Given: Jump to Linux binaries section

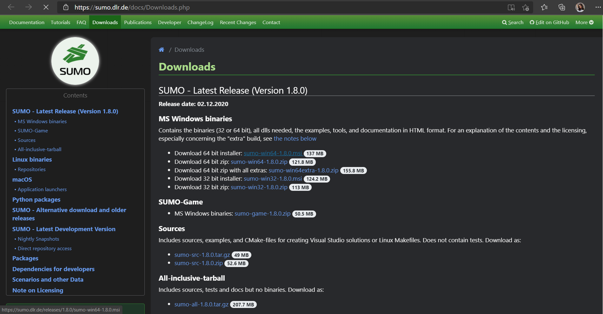Looking at the screenshot, I should tap(32, 160).
